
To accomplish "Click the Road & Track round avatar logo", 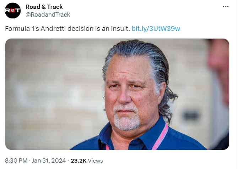I will click(x=13, y=11).
